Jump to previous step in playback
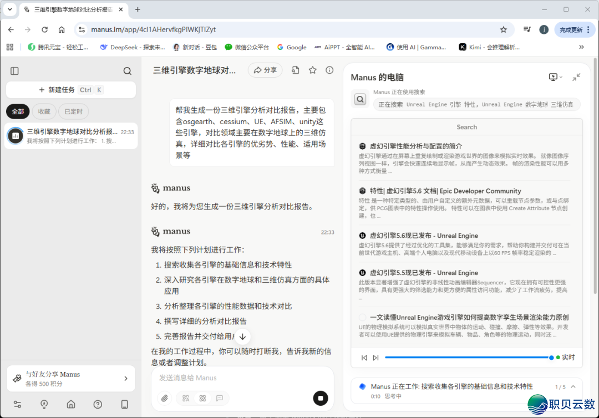 pos(364,358)
